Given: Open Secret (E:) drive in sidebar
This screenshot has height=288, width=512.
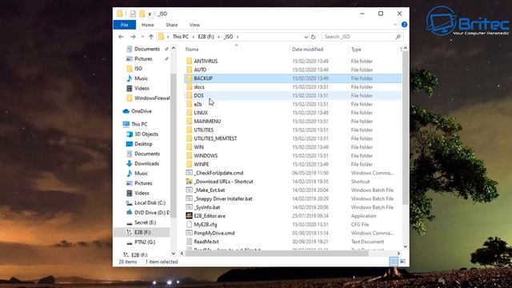Looking at the screenshot, I should (145, 222).
